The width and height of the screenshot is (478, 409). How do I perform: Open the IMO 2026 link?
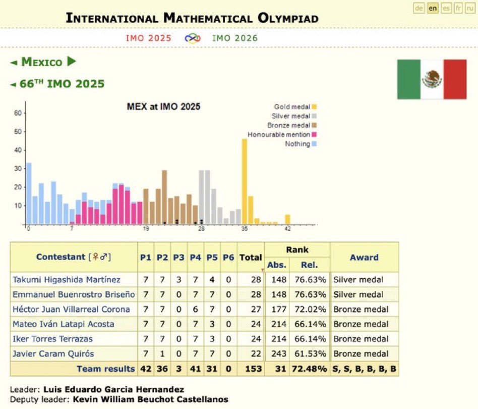click(235, 38)
